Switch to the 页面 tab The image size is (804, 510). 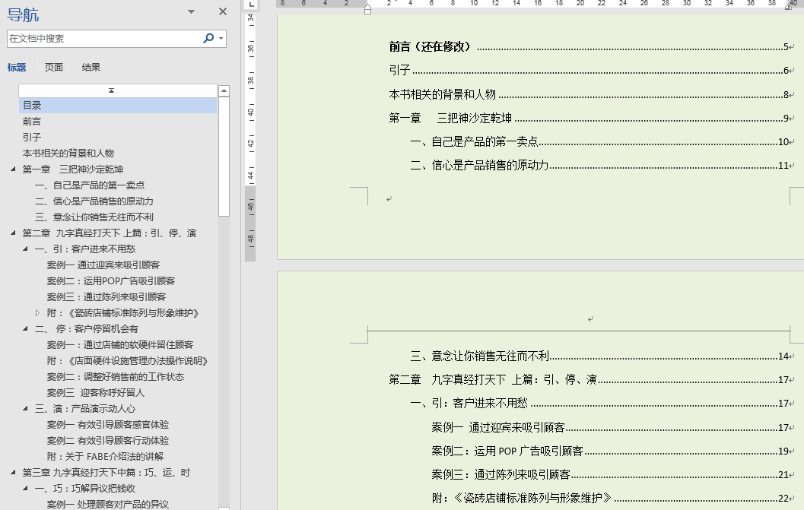pos(54,67)
